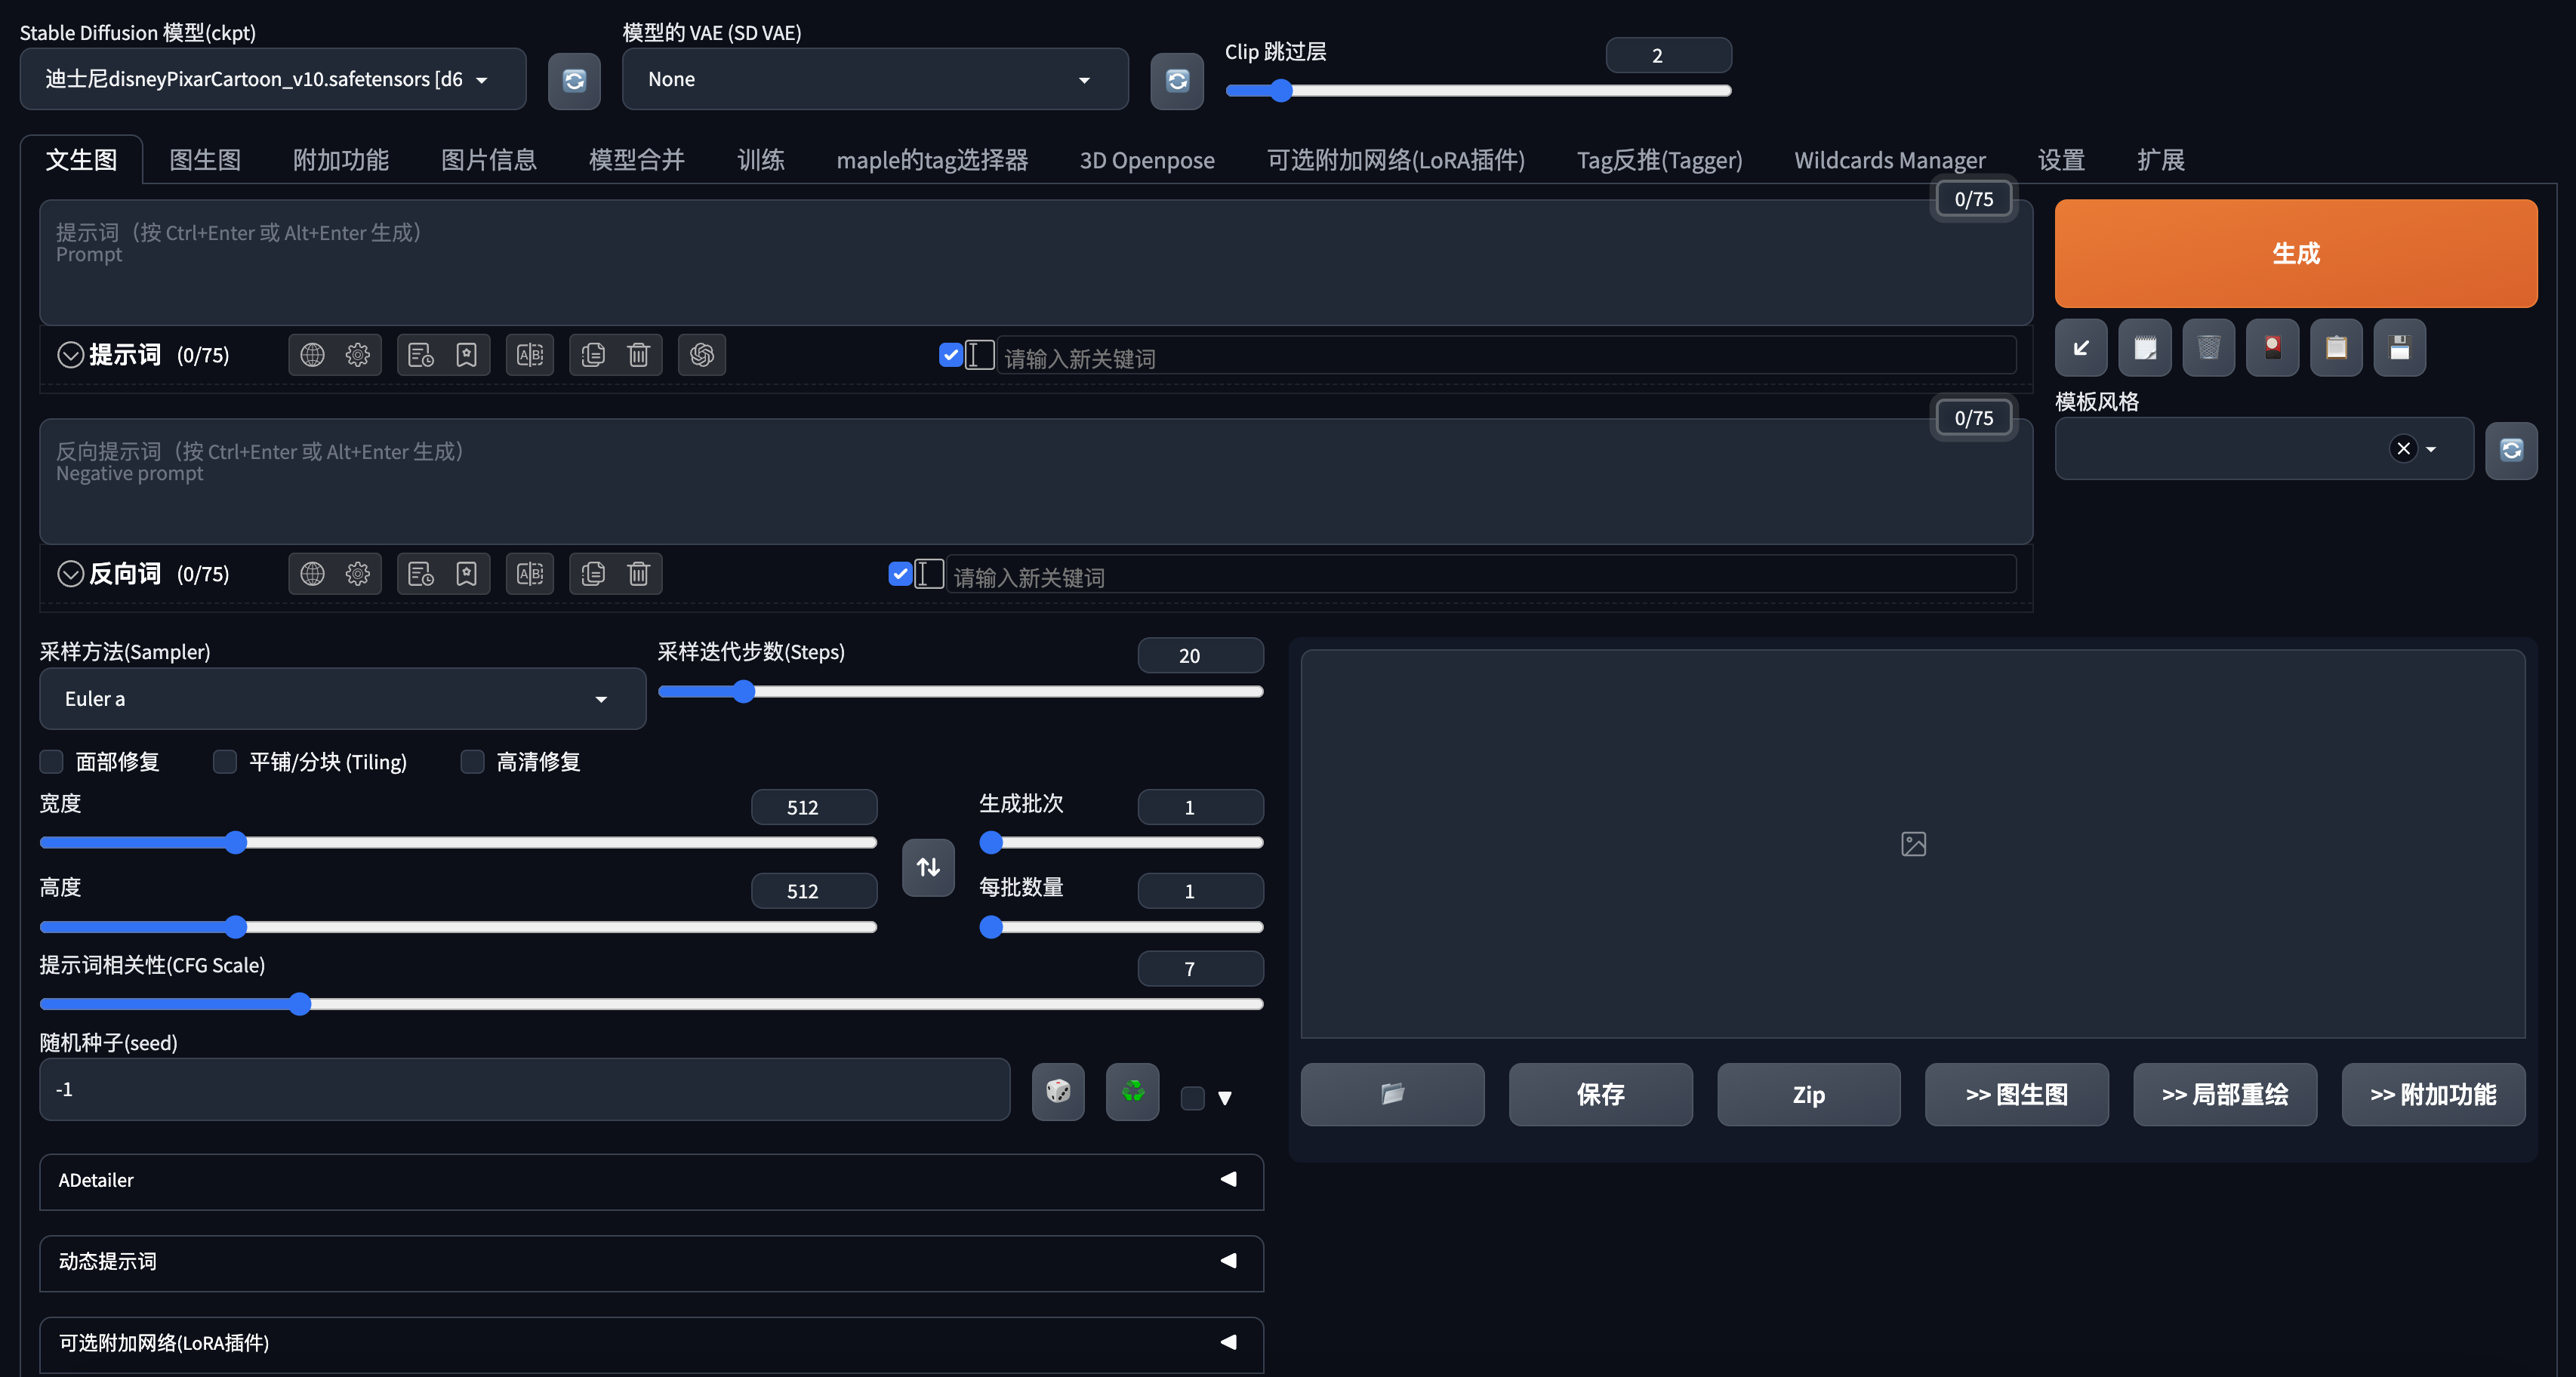Enable the 高清修复 checkbox
The image size is (2576, 1377).
click(472, 762)
